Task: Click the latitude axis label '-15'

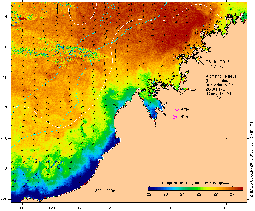Action: point(4,47)
